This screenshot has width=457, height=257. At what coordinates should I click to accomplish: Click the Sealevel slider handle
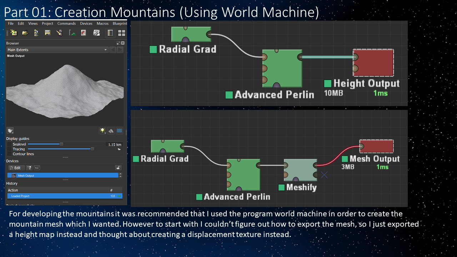pyautogui.click(x=61, y=144)
